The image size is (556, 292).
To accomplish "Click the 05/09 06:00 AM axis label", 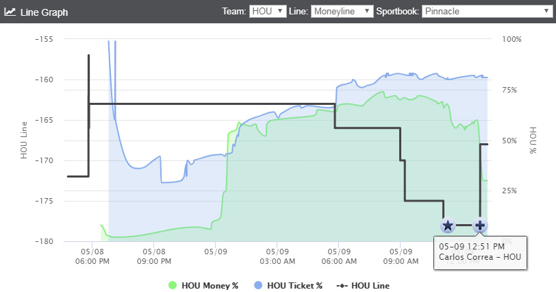I will click(339, 256).
